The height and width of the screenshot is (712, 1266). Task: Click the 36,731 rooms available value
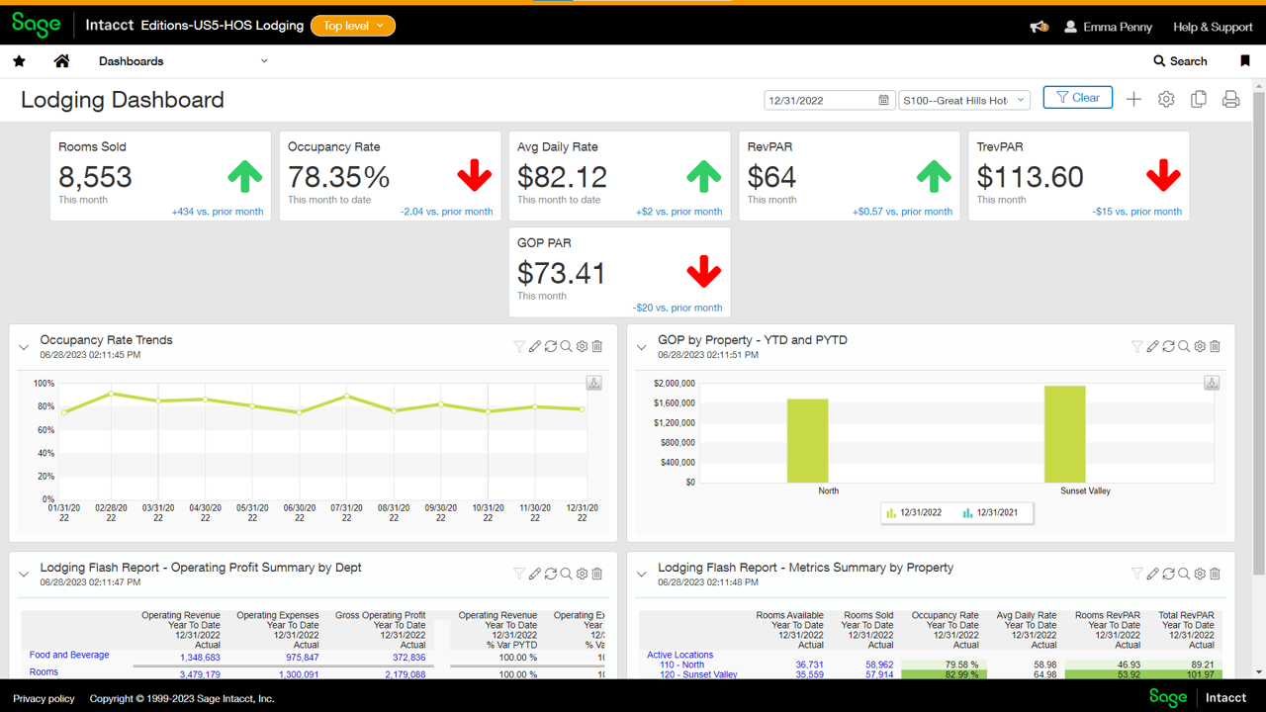coord(809,665)
